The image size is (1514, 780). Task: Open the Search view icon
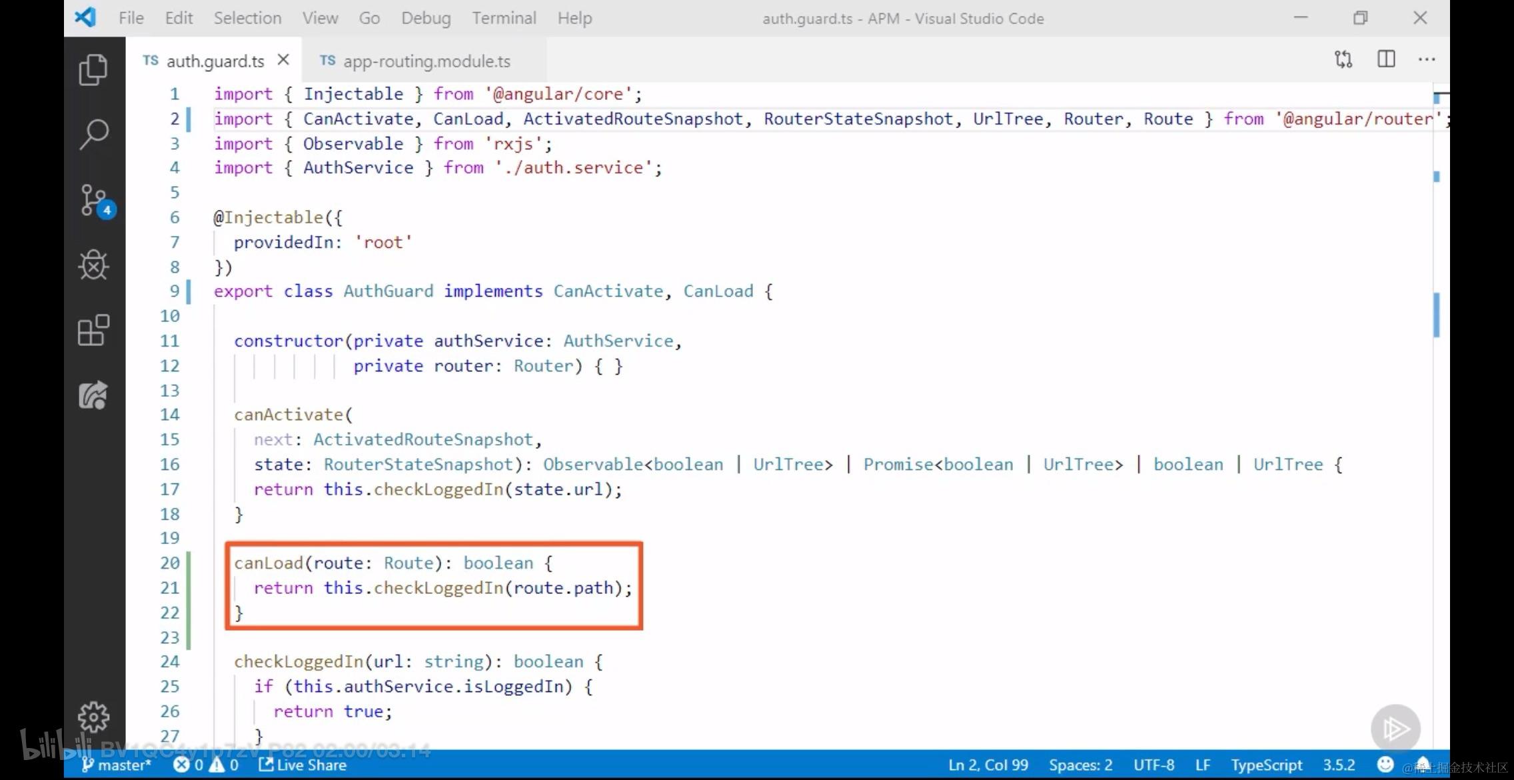coord(93,135)
